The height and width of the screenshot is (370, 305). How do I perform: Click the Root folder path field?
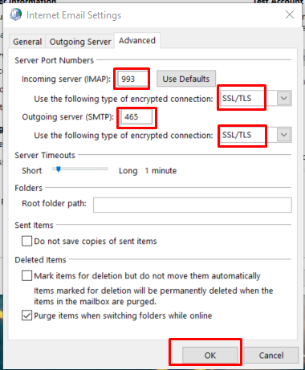(x=193, y=205)
